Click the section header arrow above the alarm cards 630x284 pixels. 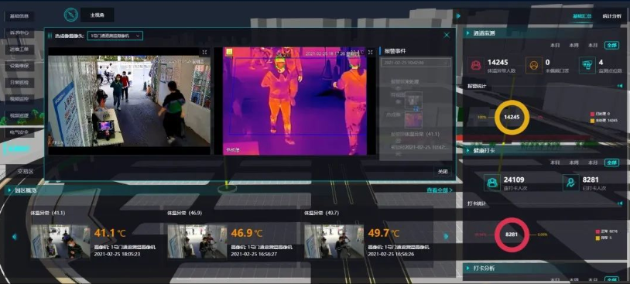coord(9,190)
